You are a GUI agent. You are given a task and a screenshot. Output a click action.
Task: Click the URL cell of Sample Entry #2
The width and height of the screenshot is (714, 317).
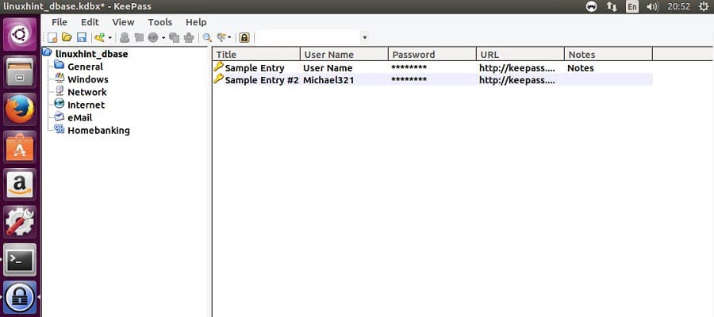click(516, 80)
